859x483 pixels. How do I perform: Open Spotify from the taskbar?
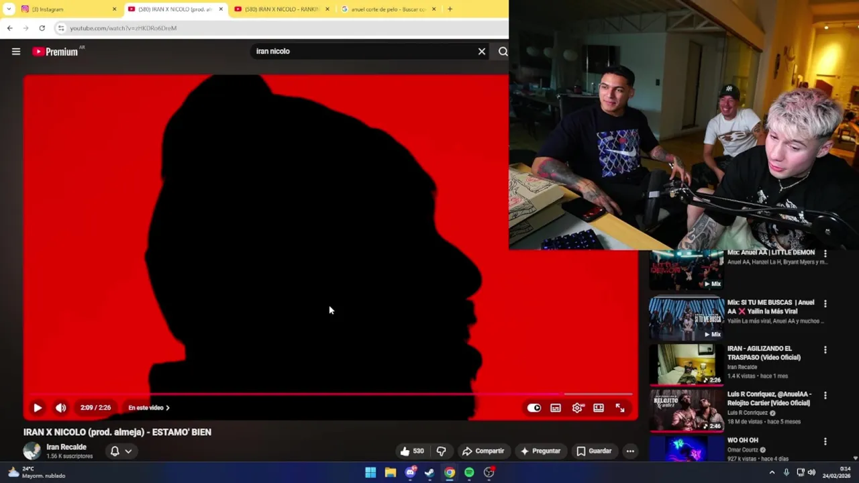click(469, 472)
